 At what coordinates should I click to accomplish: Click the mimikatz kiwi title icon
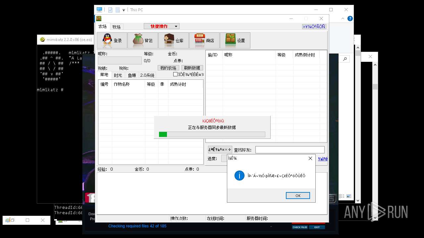coord(42,39)
